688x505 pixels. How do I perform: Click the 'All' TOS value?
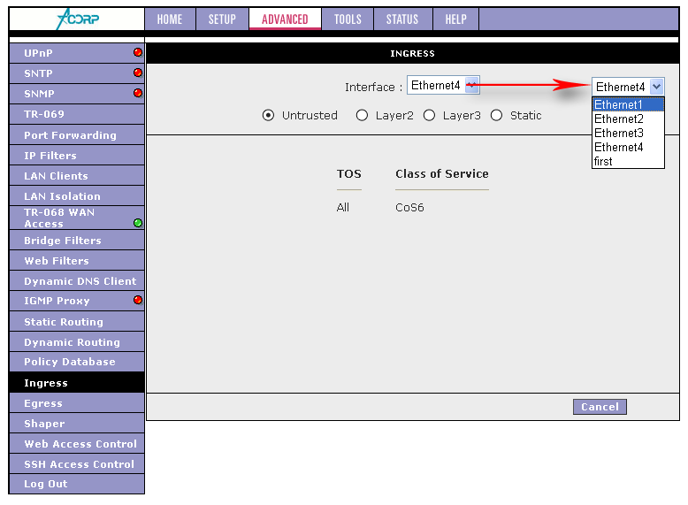tap(343, 207)
